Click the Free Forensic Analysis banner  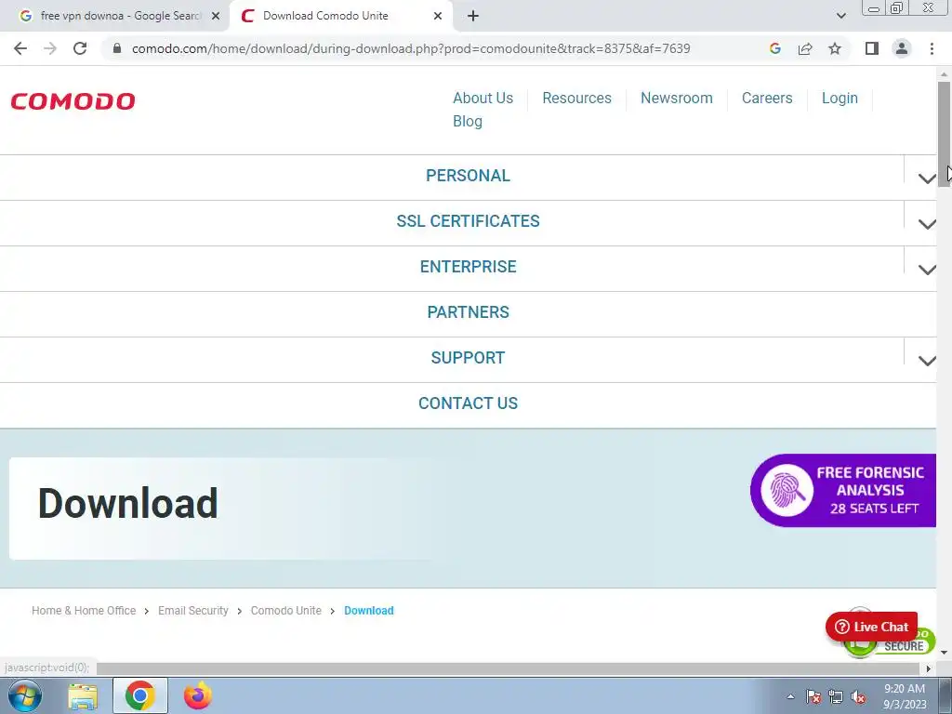coord(843,491)
